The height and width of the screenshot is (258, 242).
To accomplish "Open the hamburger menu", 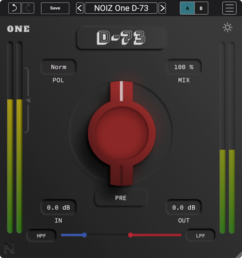I will pyautogui.click(x=229, y=8).
